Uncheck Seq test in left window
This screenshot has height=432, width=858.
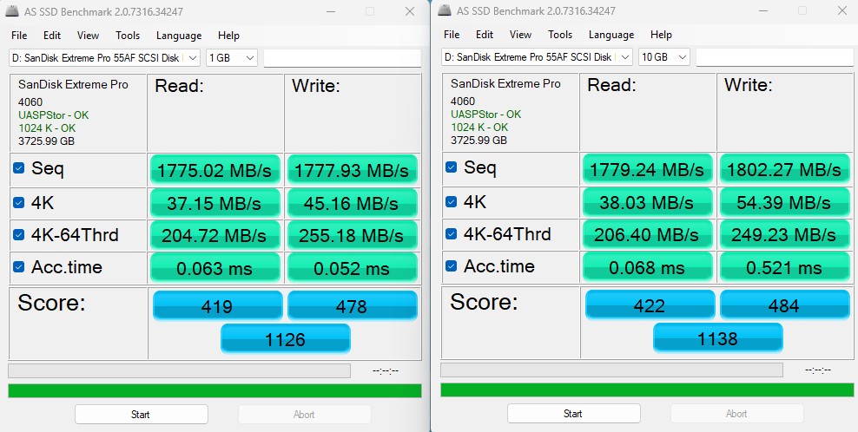pyautogui.click(x=18, y=168)
